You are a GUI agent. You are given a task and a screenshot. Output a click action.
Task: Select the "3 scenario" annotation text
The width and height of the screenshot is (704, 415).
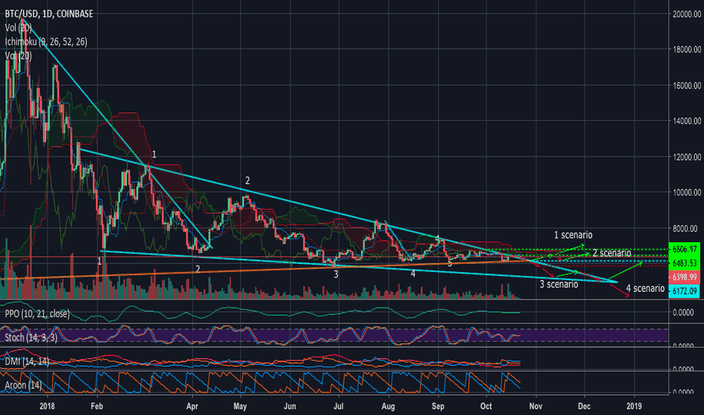coord(558,284)
